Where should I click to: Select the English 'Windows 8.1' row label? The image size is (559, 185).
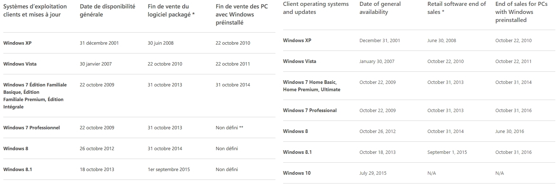[297, 152]
